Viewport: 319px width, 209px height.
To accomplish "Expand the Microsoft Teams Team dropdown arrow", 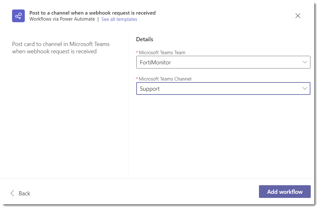I will 305,62.
